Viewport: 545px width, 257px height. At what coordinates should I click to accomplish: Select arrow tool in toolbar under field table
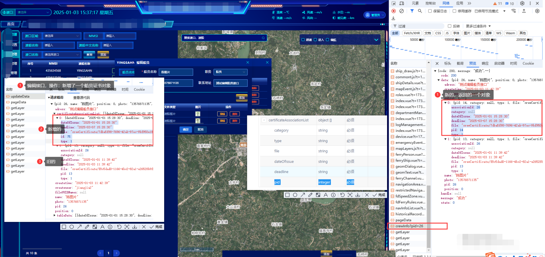tap(303, 195)
